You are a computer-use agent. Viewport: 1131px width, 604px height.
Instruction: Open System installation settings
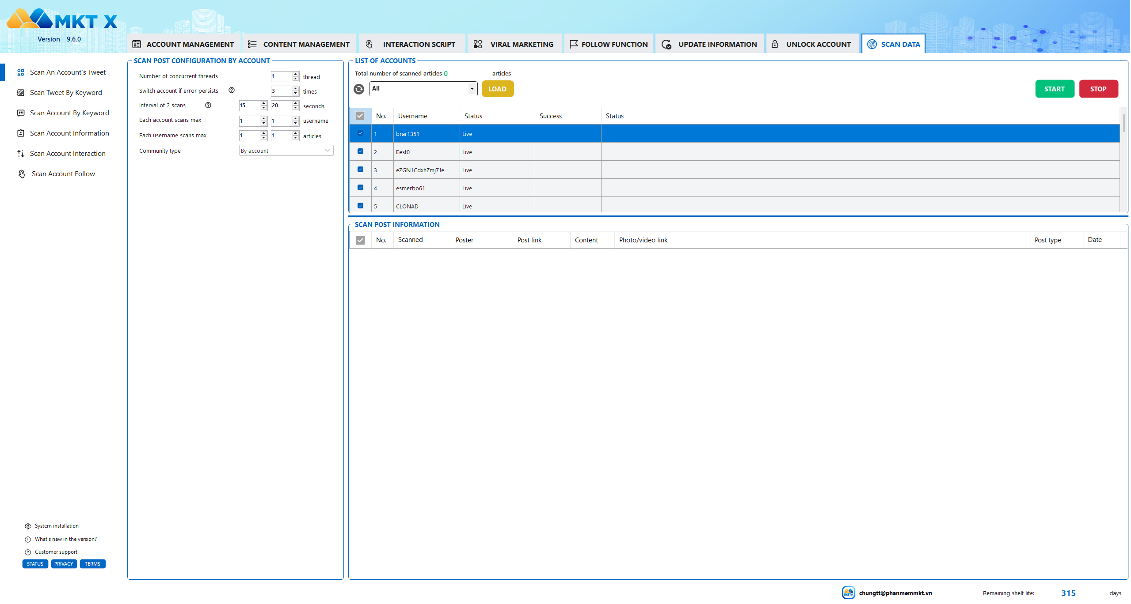57,525
